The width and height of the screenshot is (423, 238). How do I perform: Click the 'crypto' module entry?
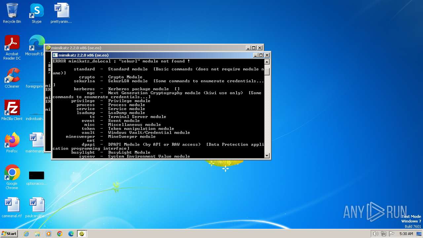point(111,77)
